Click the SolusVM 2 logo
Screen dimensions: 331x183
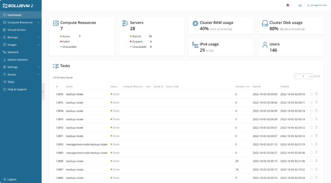point(17,6)
